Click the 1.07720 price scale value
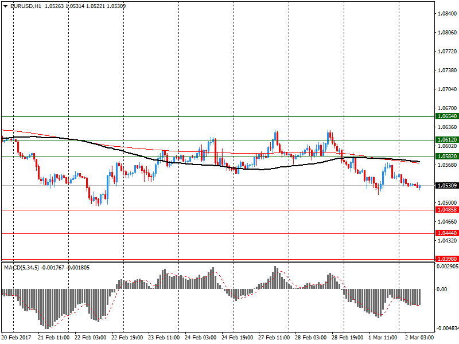The image size is (459, 344). tap(447, 52)
